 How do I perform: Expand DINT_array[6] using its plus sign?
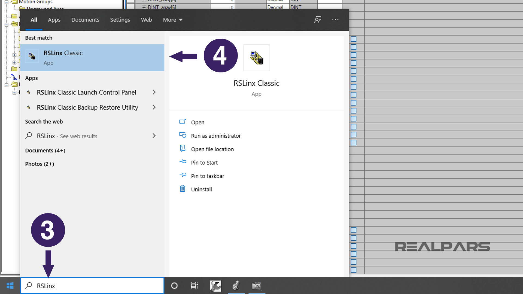(x=144, y=7)
